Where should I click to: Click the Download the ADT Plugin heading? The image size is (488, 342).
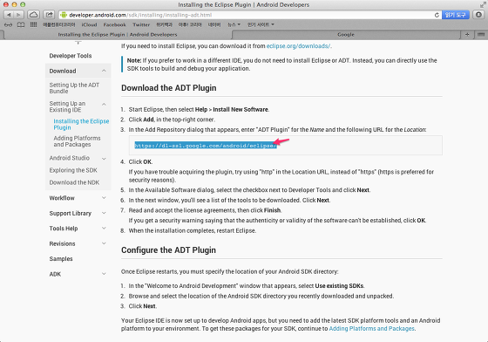pos(169,88)
